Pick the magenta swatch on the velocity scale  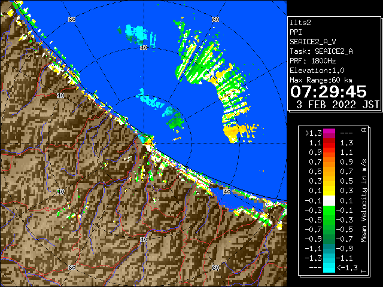pos(329,132)
